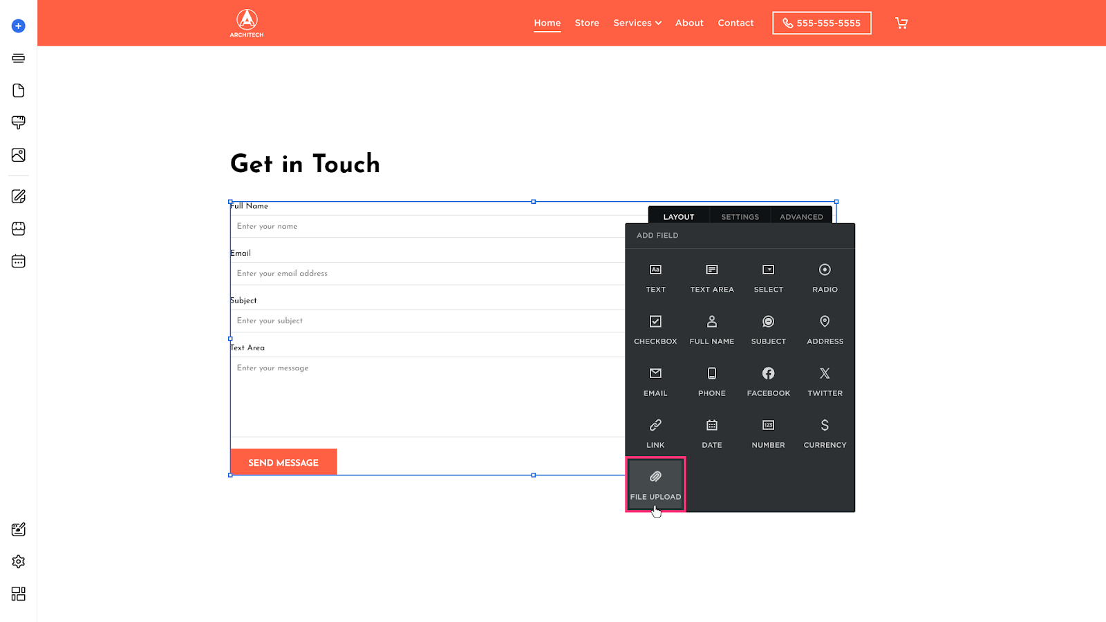Add a File Upload field
This screenshot has height=622, width=1106.
[x=655, y=484]
